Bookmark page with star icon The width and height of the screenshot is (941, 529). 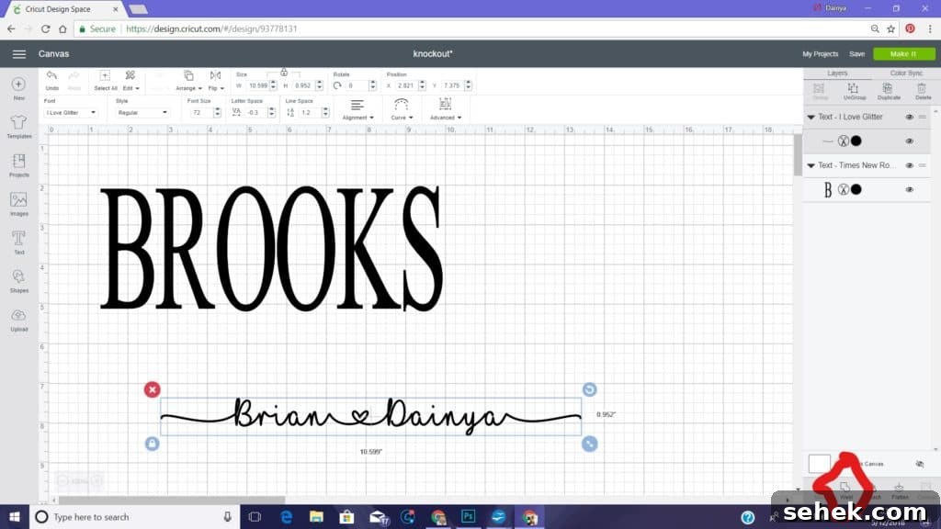pos(891,28)
